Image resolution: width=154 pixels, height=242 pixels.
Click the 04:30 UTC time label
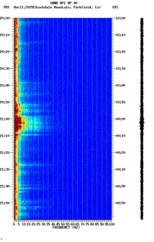(121, 170)
